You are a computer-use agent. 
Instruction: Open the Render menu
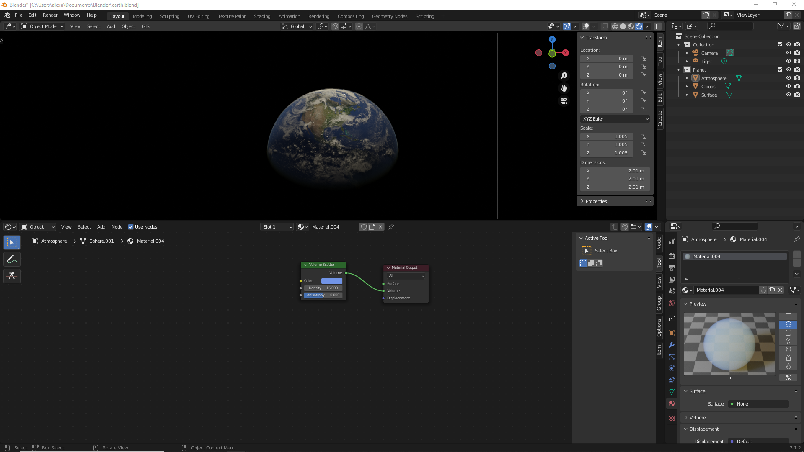[50, 15]
